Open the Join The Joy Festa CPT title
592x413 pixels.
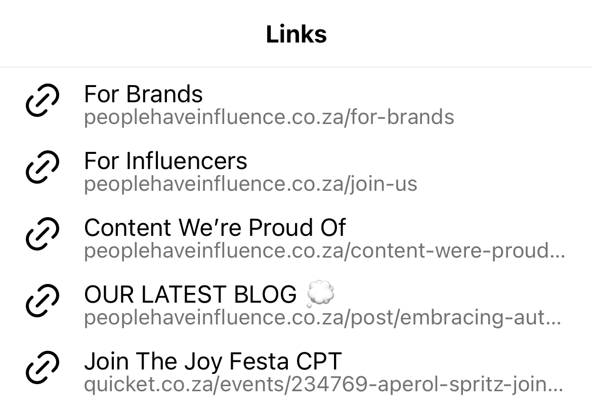pos(213,361)
